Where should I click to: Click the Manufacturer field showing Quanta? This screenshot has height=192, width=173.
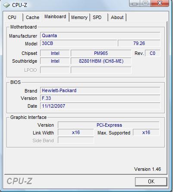click(100, 35)
